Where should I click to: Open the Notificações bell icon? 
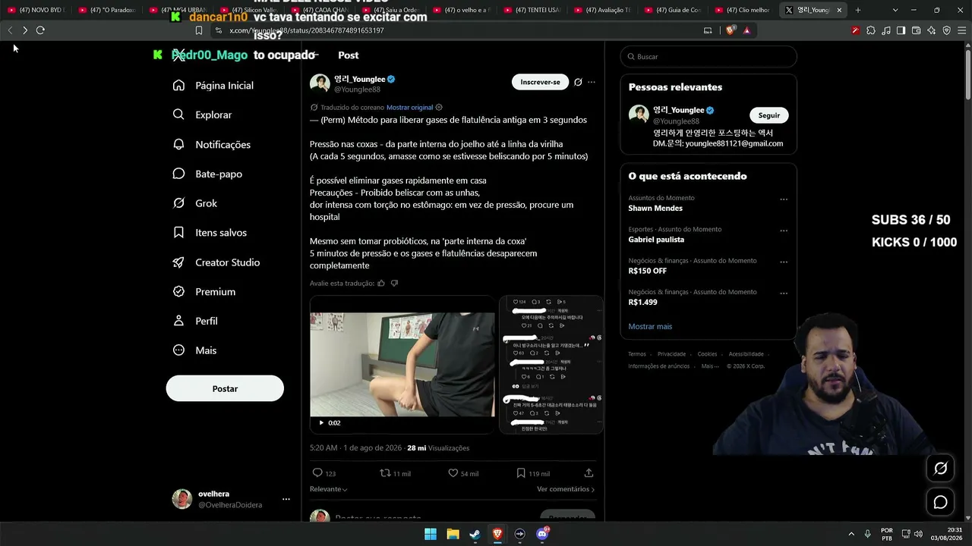(x=178, y=144)
